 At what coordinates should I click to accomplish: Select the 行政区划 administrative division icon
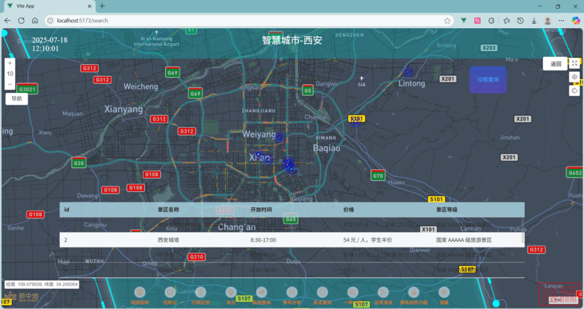point(201,292)
